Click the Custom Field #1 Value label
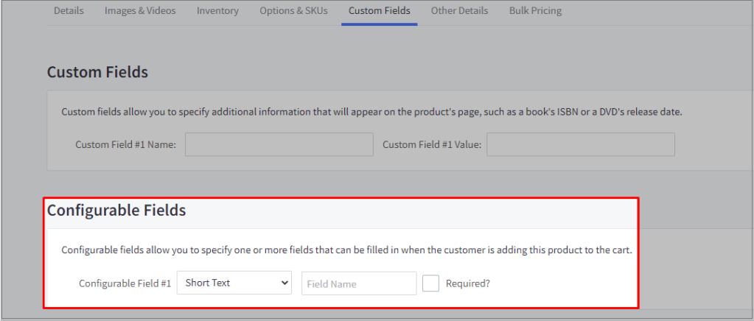 click(x=431, y=145)
